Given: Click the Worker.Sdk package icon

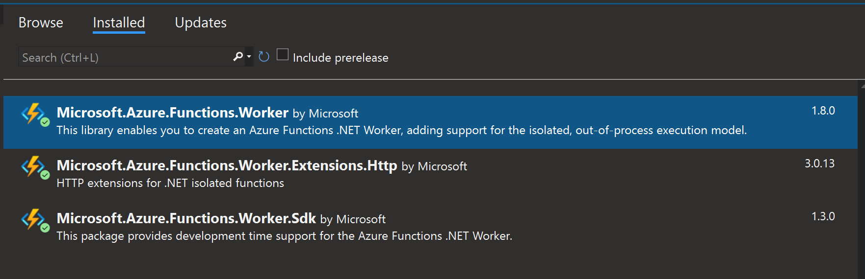Looking at the screenshot, I should [32, 219].
